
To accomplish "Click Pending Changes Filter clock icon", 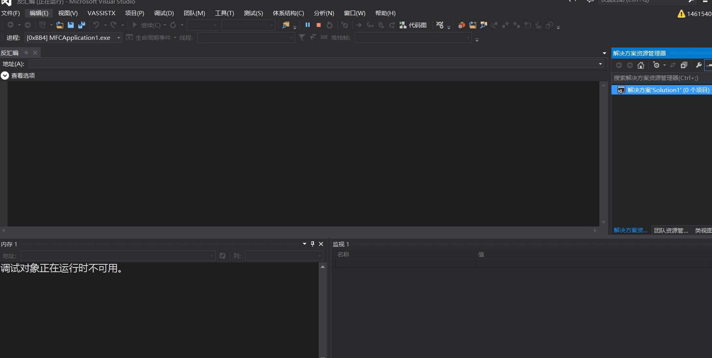I will pos(656,65).
